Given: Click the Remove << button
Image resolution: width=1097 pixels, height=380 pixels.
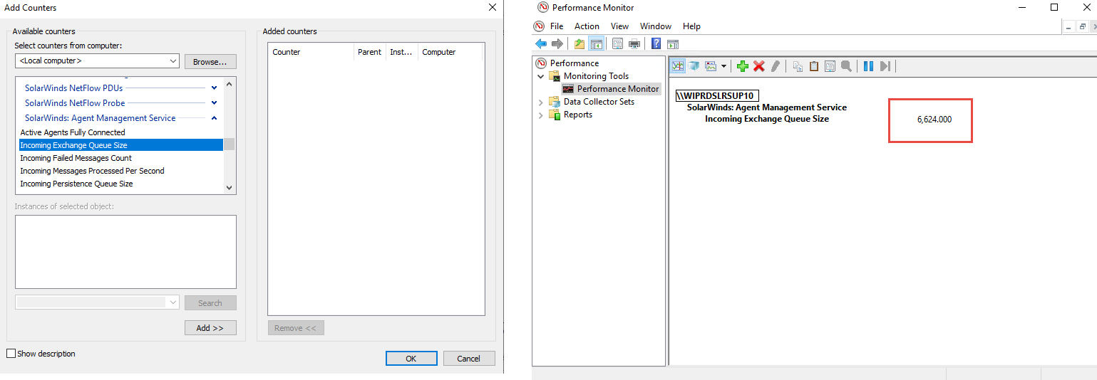Looking at the screenshot, I should point(296,328).
